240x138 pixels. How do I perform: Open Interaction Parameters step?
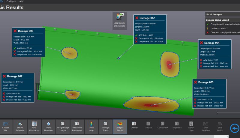point(77,127)
